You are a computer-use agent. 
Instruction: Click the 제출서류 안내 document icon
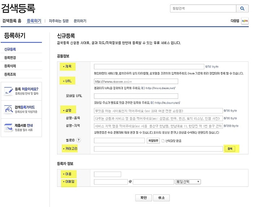(x=8, y=128)
